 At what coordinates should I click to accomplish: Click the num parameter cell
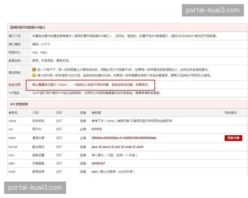point(12,155)
